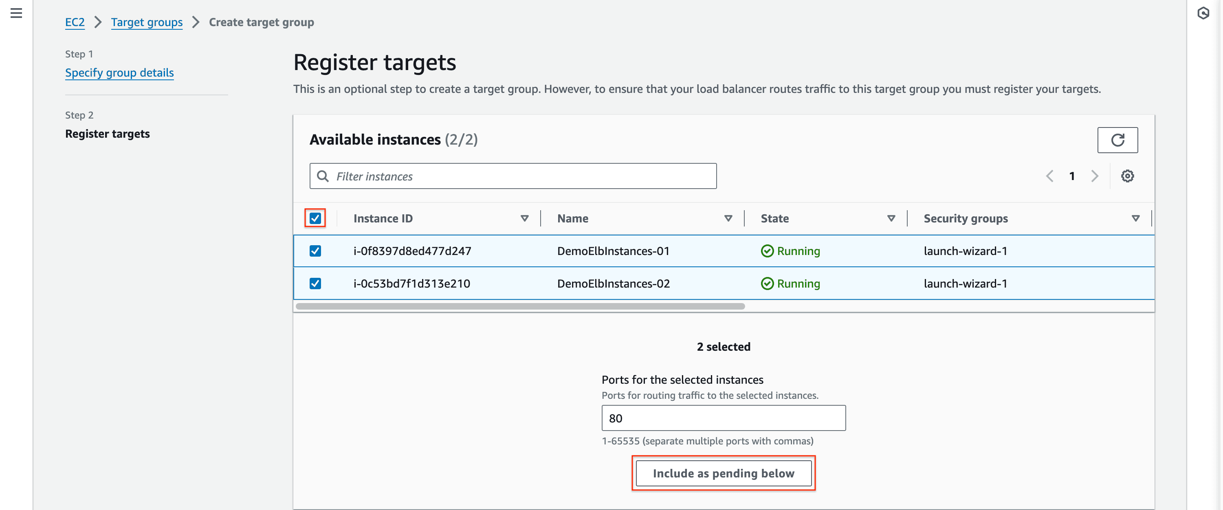Toggle the select-all instances checkbox

pyautogui.click(x=315, y=218)
